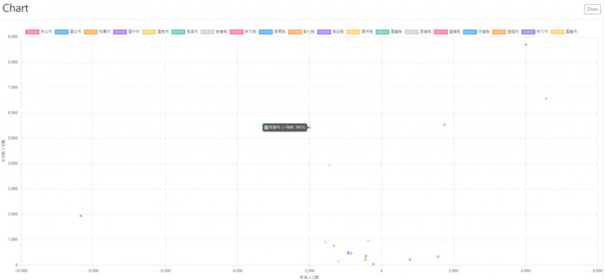
Task: Click the 屏東縣 grey legend swatch
Action: tap(411, 32)
